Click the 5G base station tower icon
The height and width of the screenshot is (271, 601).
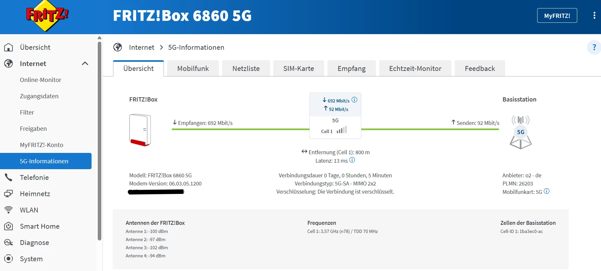pos(521,132)
